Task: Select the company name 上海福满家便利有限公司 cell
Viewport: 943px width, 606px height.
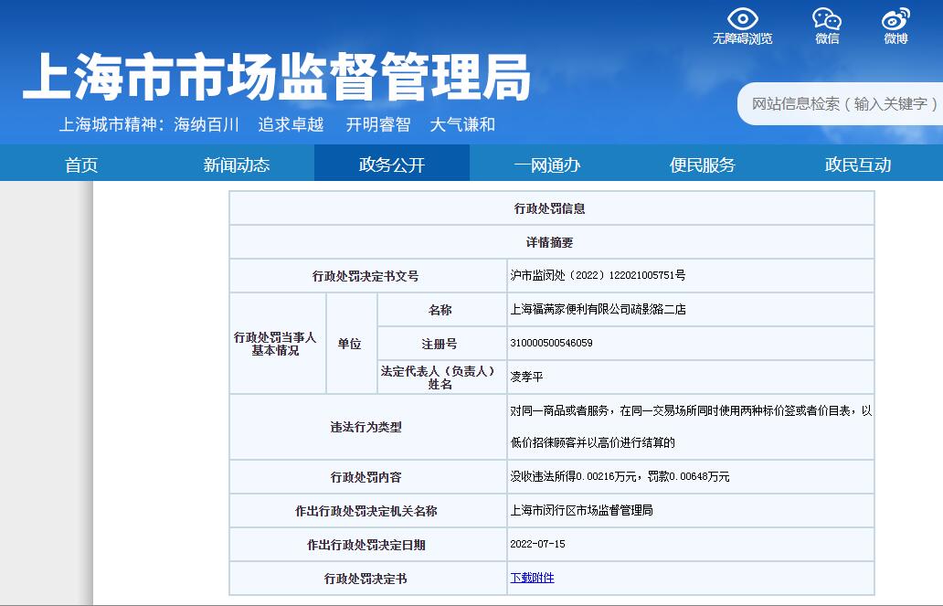Action: click(x=598, y=310)
